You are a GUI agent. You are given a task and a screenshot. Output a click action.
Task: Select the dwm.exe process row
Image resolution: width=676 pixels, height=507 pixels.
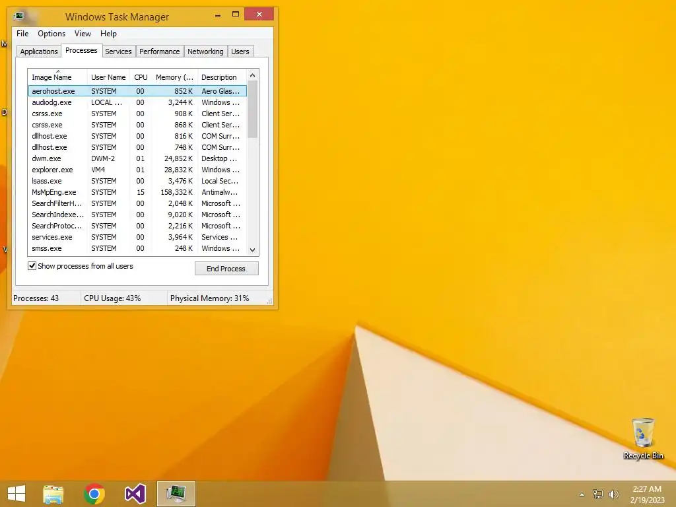(137, 158)
